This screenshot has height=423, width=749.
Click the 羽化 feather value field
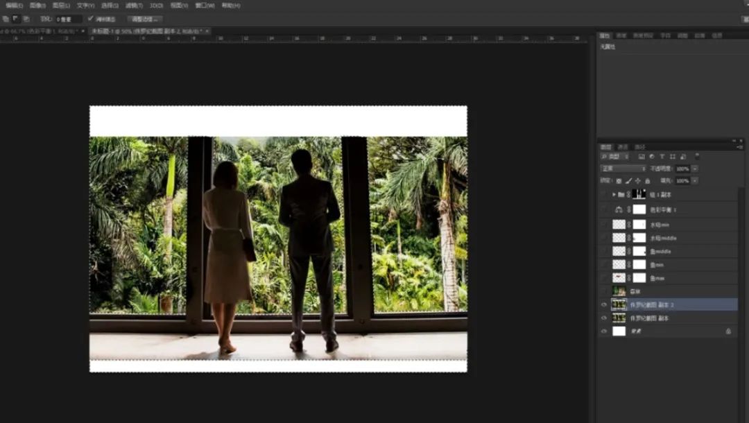point(68,19)
